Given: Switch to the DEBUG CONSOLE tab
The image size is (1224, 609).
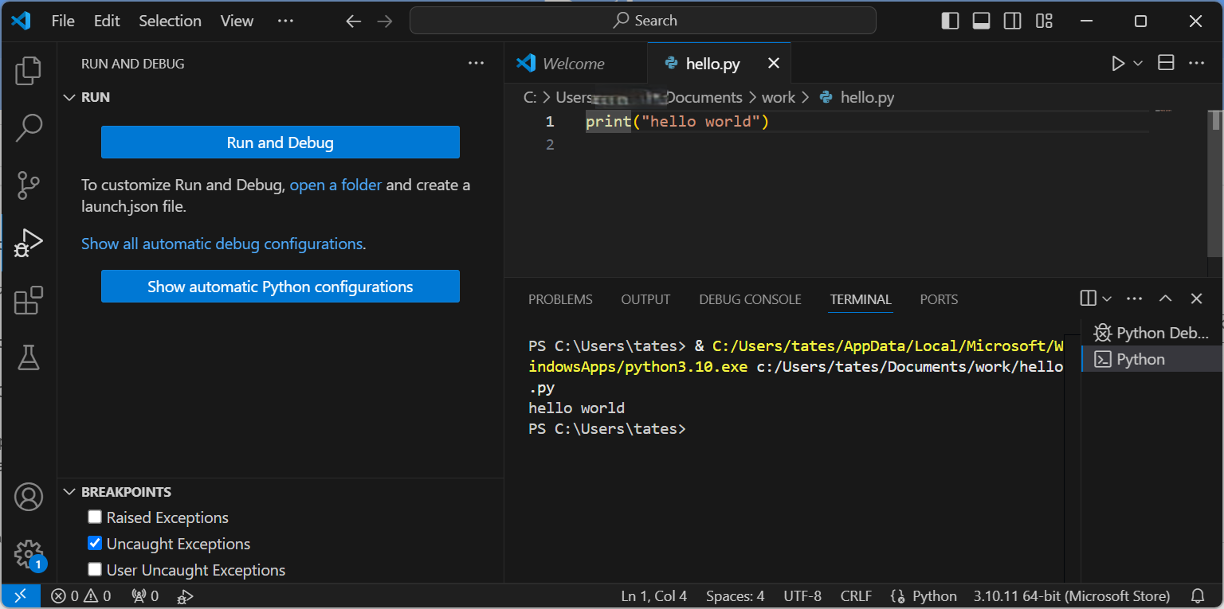Looking at the screenshot, I should [x=750, y=299].
